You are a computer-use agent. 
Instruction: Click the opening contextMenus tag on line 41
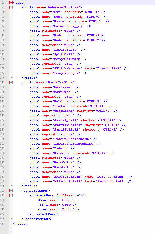[x=35, y=190]
